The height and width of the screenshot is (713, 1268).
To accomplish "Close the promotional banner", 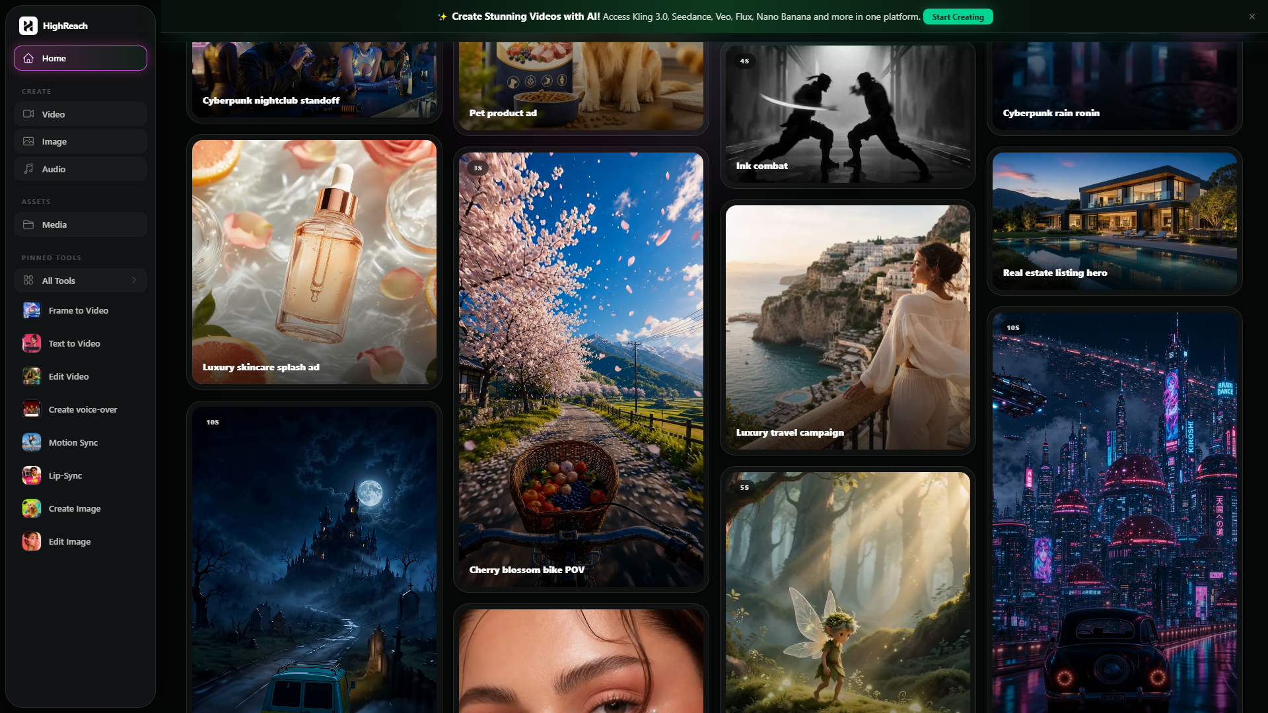I will [1252, 17].
